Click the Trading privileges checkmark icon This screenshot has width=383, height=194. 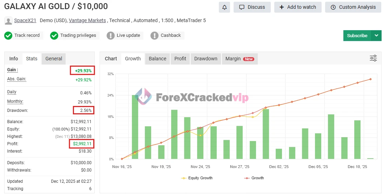(54, 35)
